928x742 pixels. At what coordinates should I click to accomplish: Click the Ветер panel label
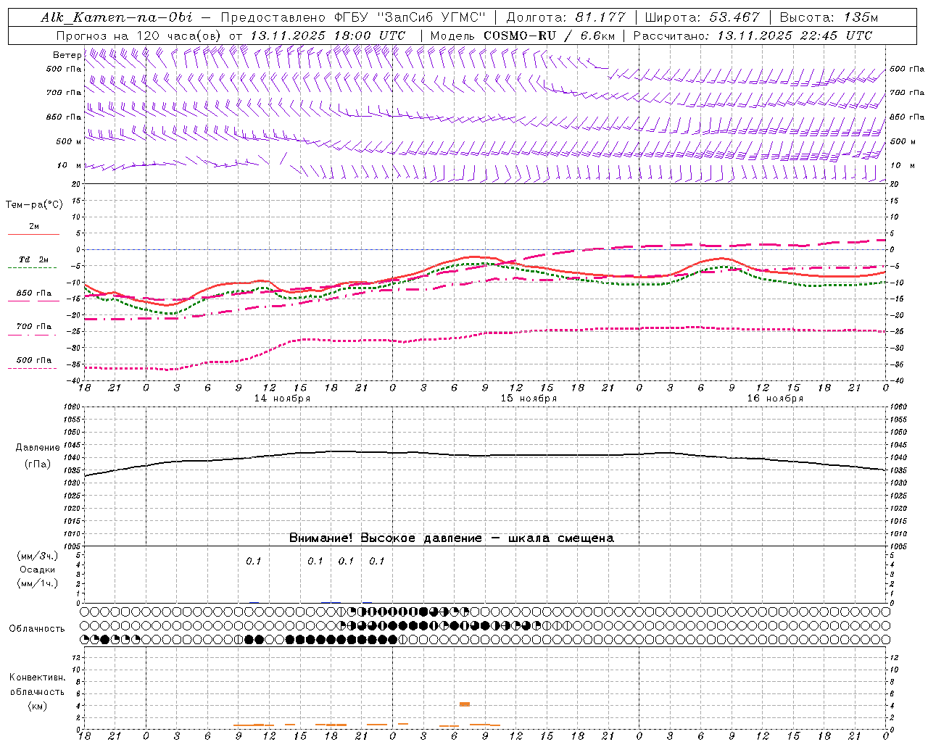pos(67,55)
